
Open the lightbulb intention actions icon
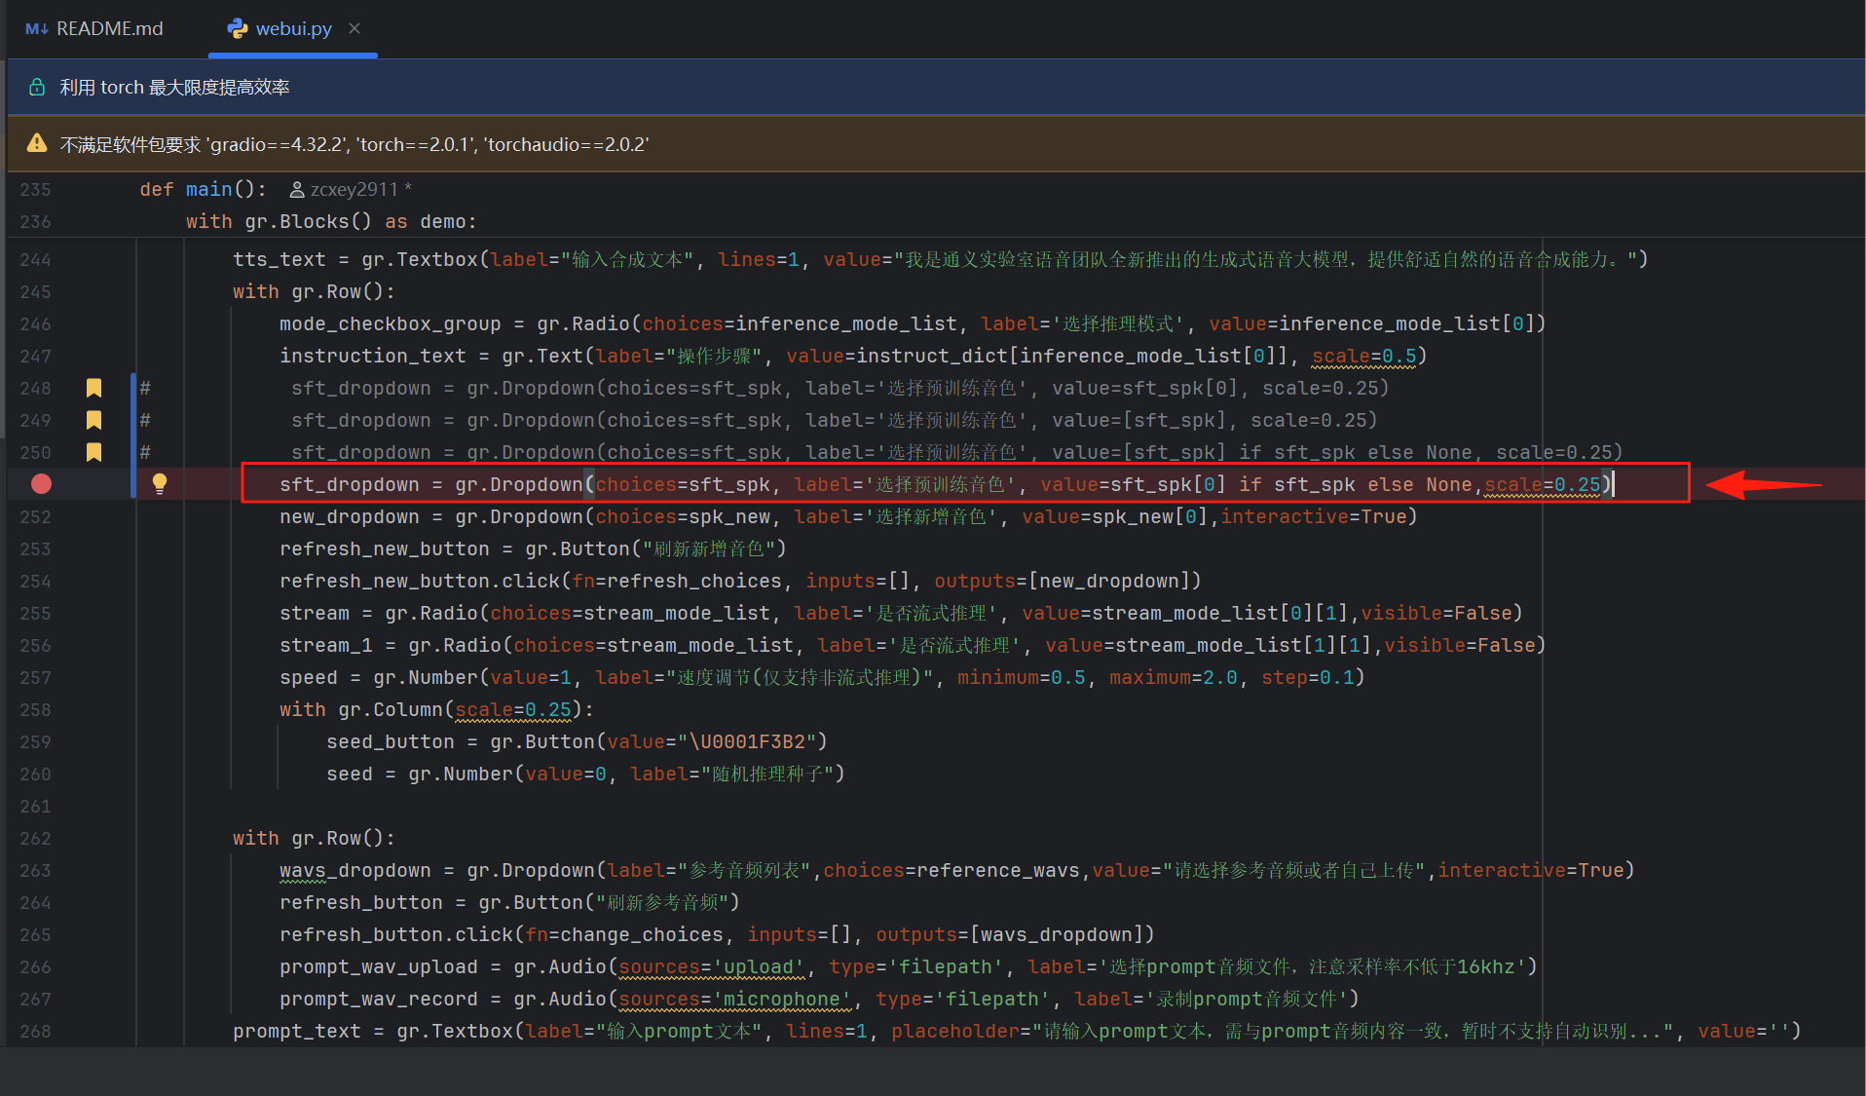coord(160,483)
